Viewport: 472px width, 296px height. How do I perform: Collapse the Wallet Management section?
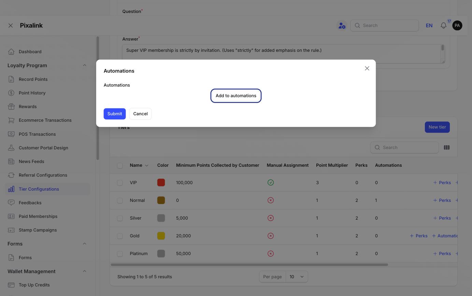tap(84, 271)
